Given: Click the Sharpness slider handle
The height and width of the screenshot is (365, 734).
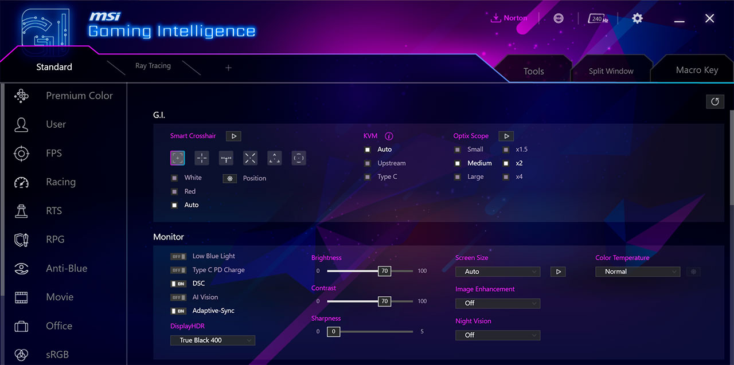Looking at the screenshot, I should [x=333, y=332].
